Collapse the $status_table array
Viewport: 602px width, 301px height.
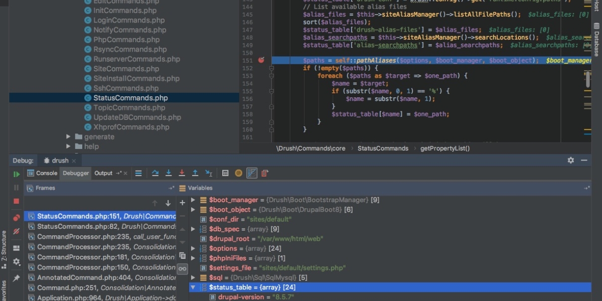(x=192, y=287)
